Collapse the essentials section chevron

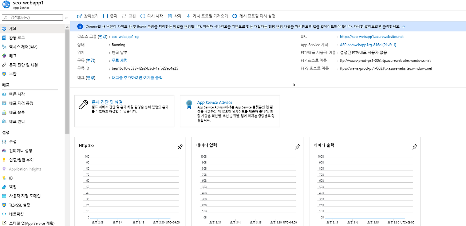[x=294, y=84]
